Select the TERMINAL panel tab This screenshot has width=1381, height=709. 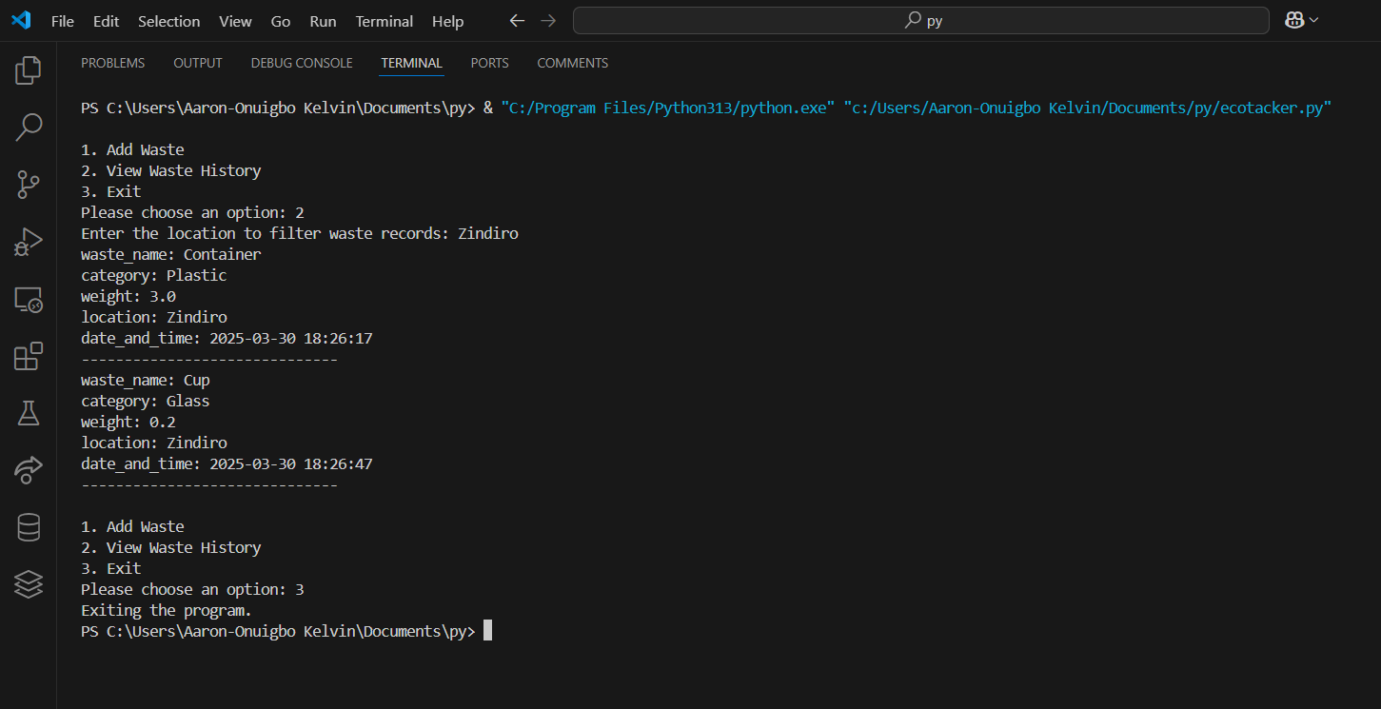click(x=411, y=63)
